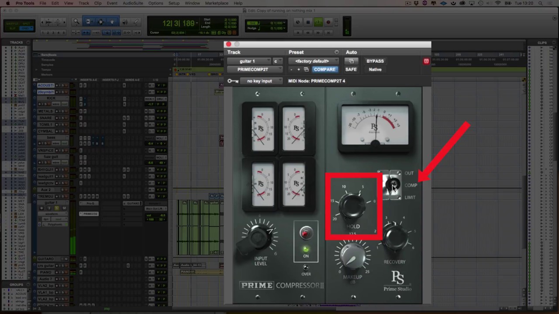Select the ACOUSTI track name

[x=45, y=85]
